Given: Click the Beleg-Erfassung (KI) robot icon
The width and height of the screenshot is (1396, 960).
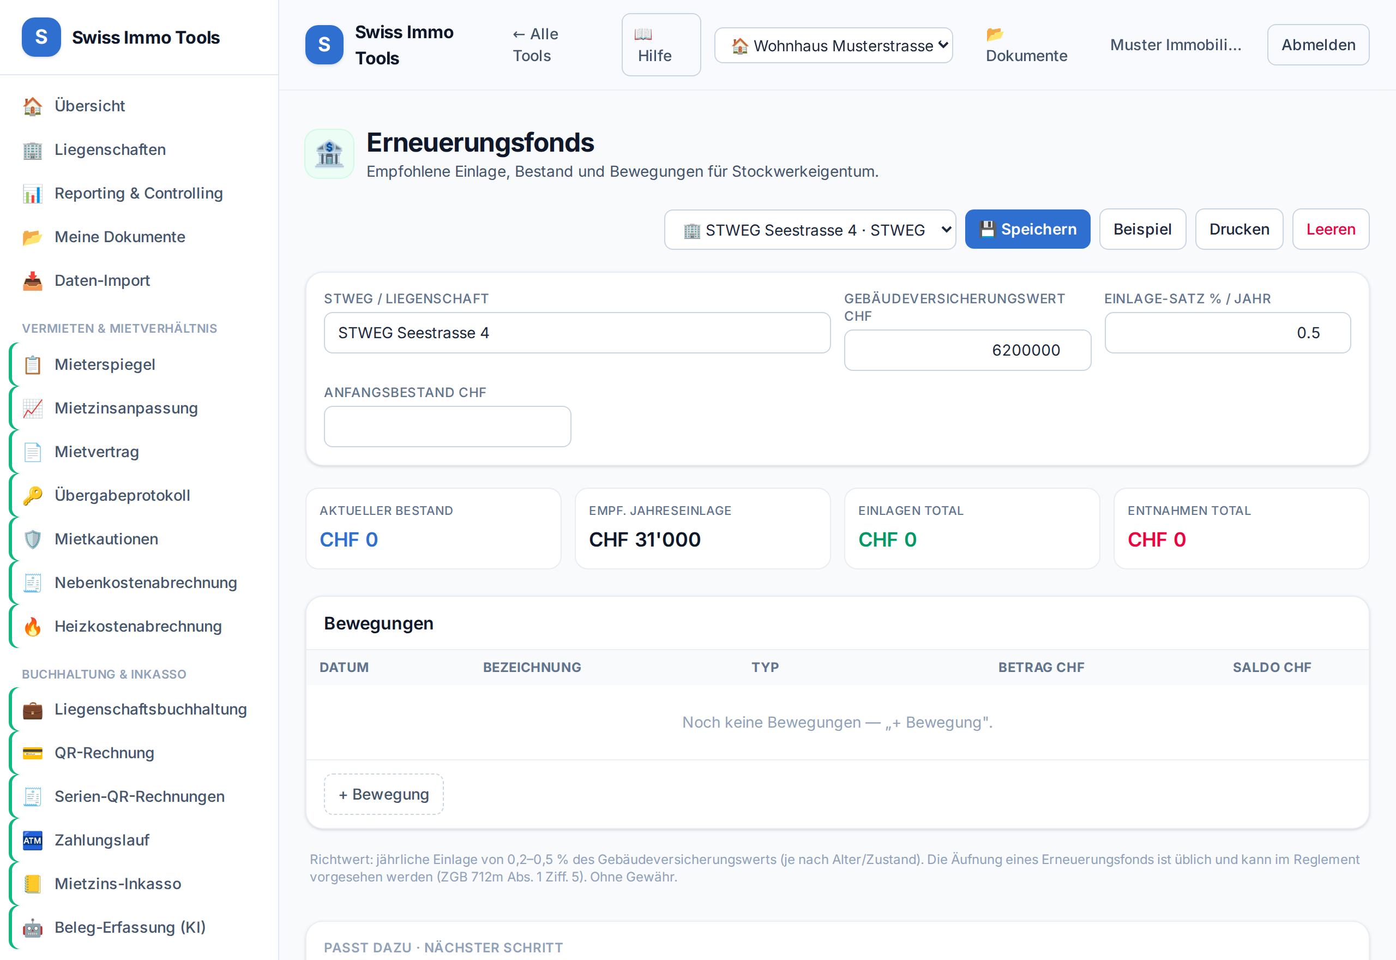Looking at the screenshot, I should [33, 927].
